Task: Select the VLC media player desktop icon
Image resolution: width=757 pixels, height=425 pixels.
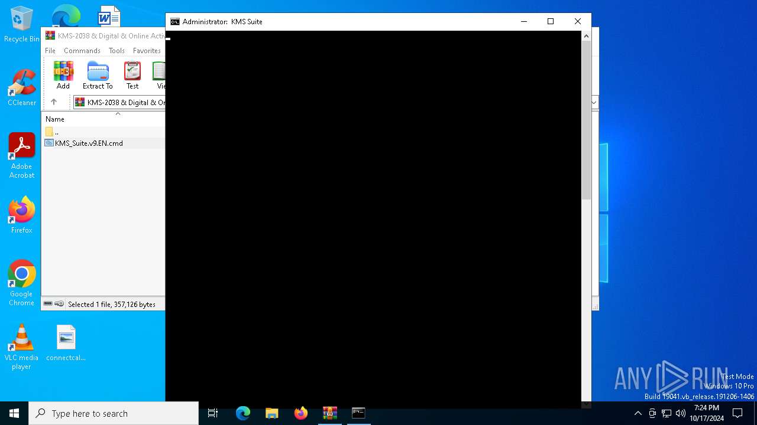Action: pos(22,347)
